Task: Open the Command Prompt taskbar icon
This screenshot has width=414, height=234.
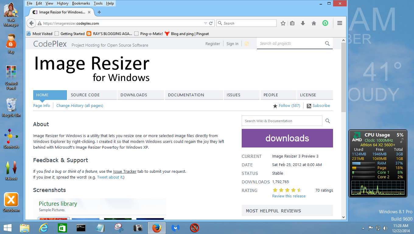Action: click(81, 228)
